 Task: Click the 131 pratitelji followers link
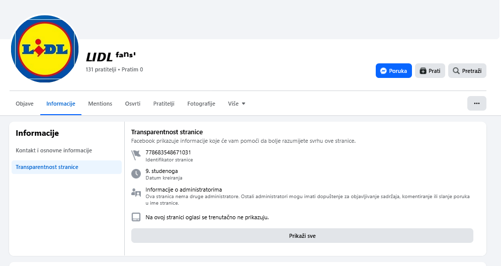[101, 69]
